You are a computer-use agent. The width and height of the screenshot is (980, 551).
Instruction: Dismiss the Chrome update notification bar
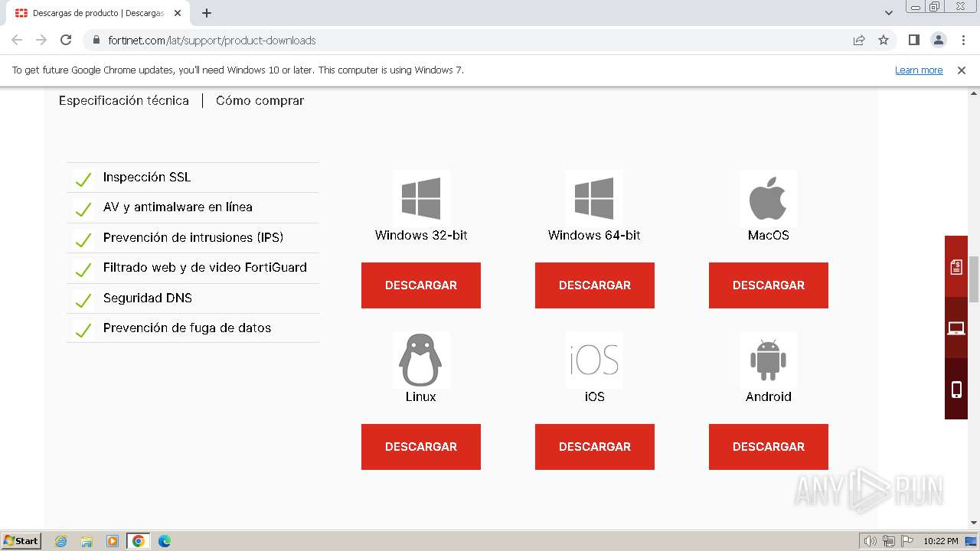click(962, 70)
